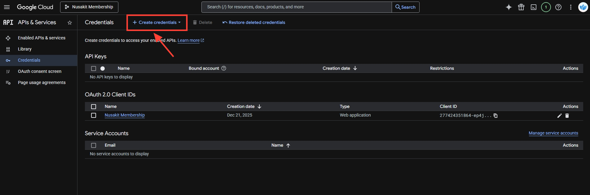
Task: Open the OAuth consent screen page
Action: 40,71
